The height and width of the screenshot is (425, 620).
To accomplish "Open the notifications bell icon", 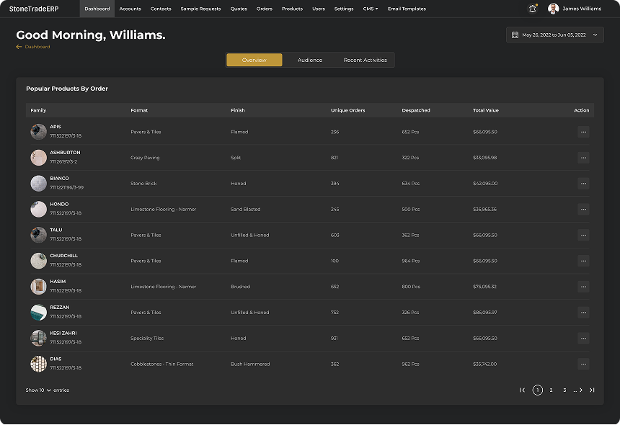I will pyautogui.click(x=533, y=9).
